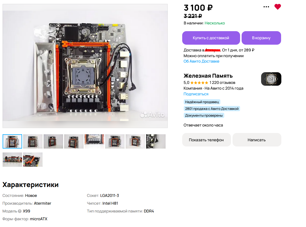Viewport: 306px width, 227px height.
Task: Click the seller logo avatar
Action: (x=271, y=79)
